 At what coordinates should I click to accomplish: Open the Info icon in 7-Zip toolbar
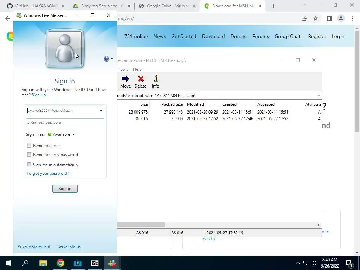[x=155, y=78]
